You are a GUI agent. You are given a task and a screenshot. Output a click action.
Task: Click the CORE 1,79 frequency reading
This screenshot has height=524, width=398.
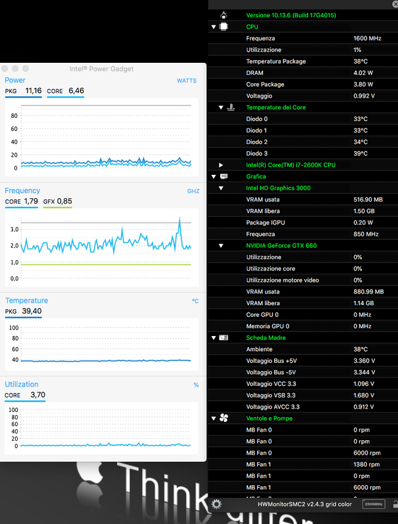22,201
